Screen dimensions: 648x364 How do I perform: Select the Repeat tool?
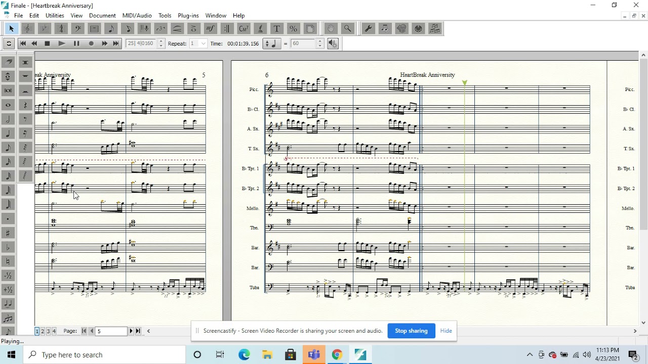[227, 29]
